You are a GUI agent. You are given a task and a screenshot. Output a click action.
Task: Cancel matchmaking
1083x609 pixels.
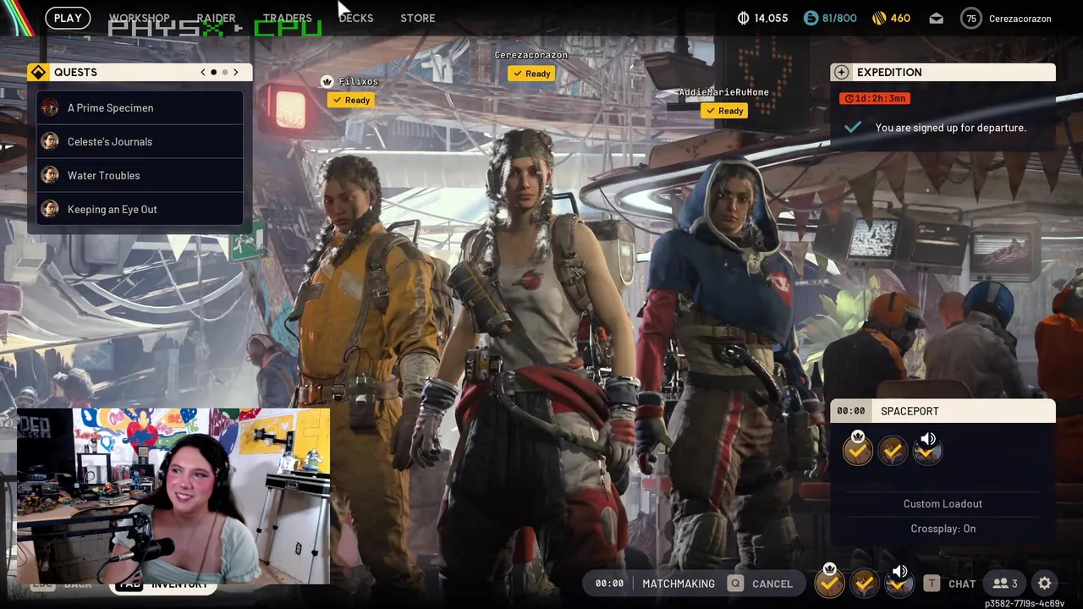click(x=772, y=584)
